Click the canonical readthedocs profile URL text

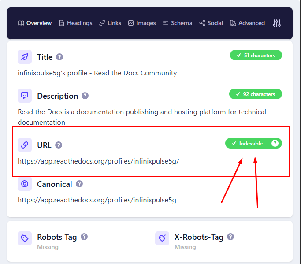coord(97,200)
